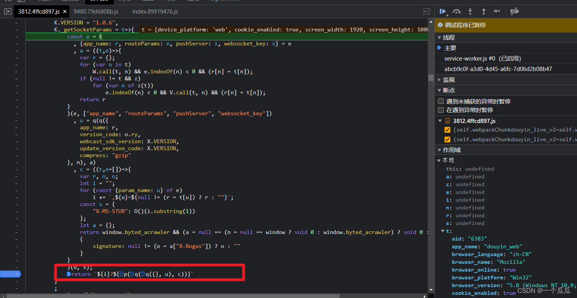Click scope property aid: "6383"

pos(469,239)
